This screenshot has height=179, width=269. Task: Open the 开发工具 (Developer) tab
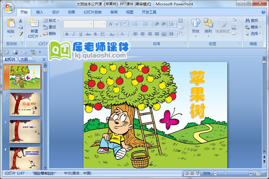point(149,12)
